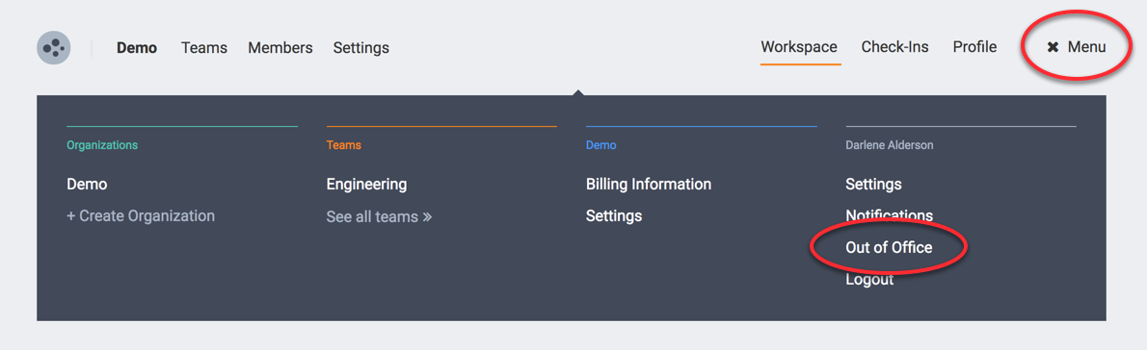Click + Create Organization
Screen dimensions: 1147x350
click(x=141, y=216)
